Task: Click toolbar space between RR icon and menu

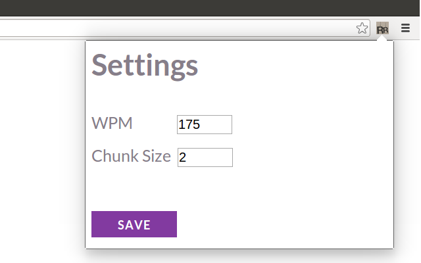Action: (x=395, y=28)
